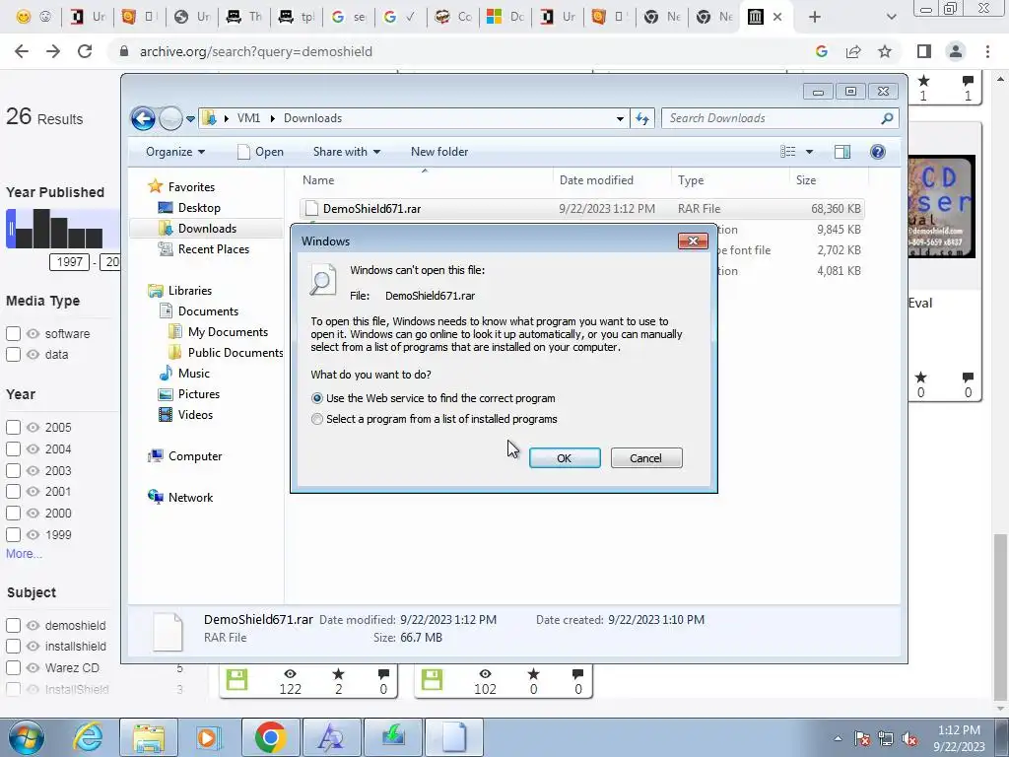1009x757 pixels.
Task: Click the change view icon in Explorer
Action: (787, 152)
